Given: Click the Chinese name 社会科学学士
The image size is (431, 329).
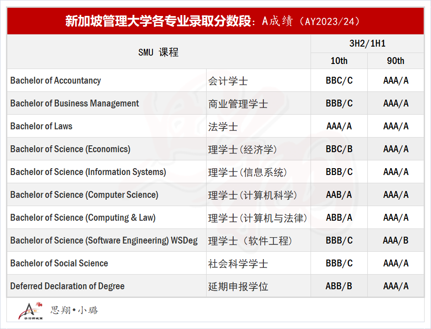Looking at the screenshot, I should click(x=238, y=264).
